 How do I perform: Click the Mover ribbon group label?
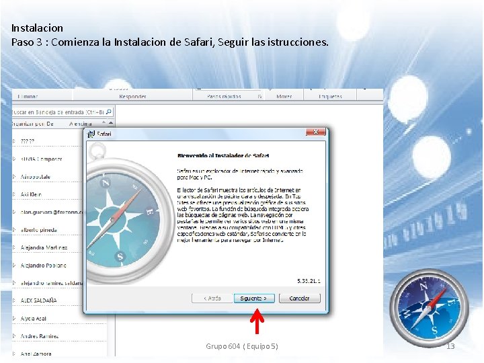[284, 96]
